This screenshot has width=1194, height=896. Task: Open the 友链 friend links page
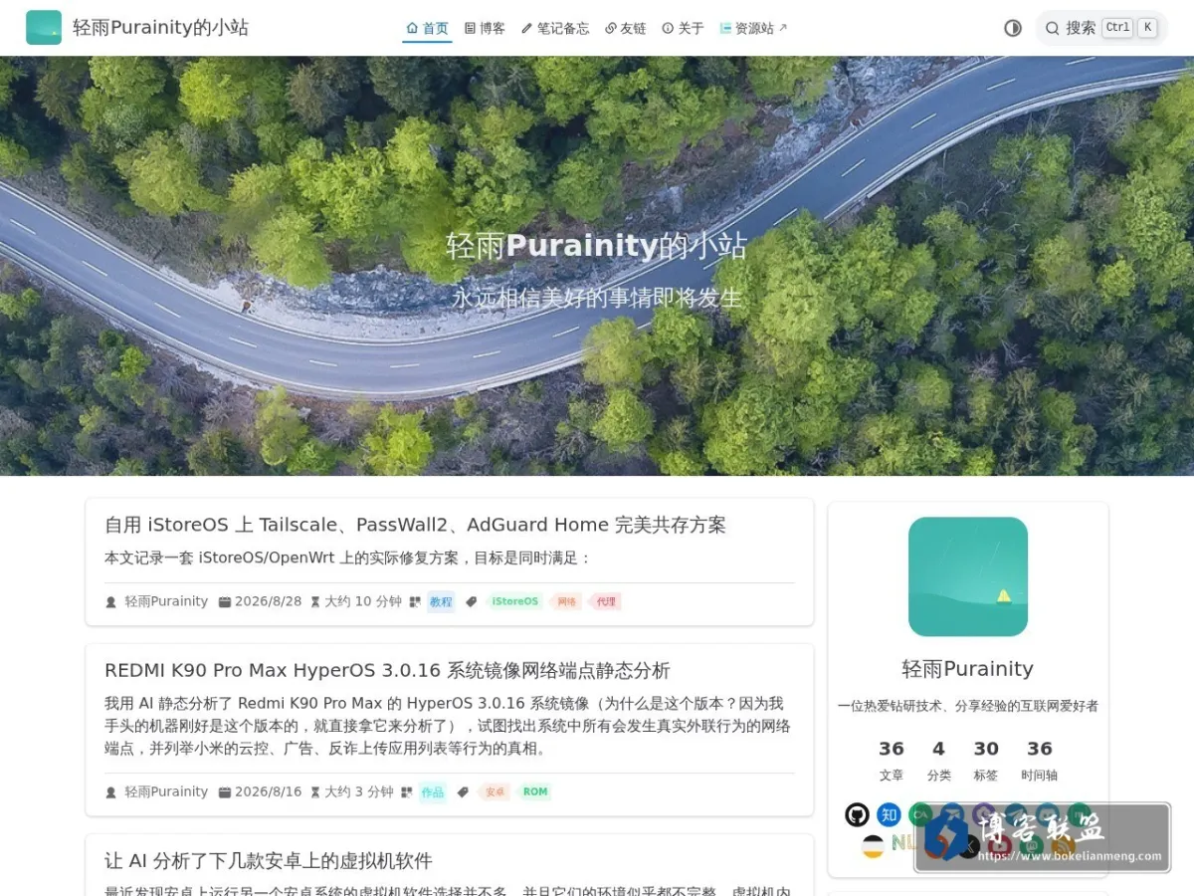coord(626,28)
